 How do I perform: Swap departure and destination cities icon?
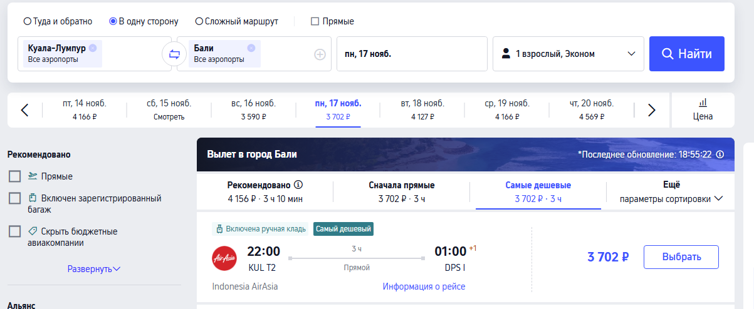tap(174, 54)
